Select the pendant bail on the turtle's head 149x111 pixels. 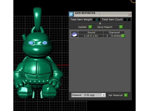click(x=37, y=19)
